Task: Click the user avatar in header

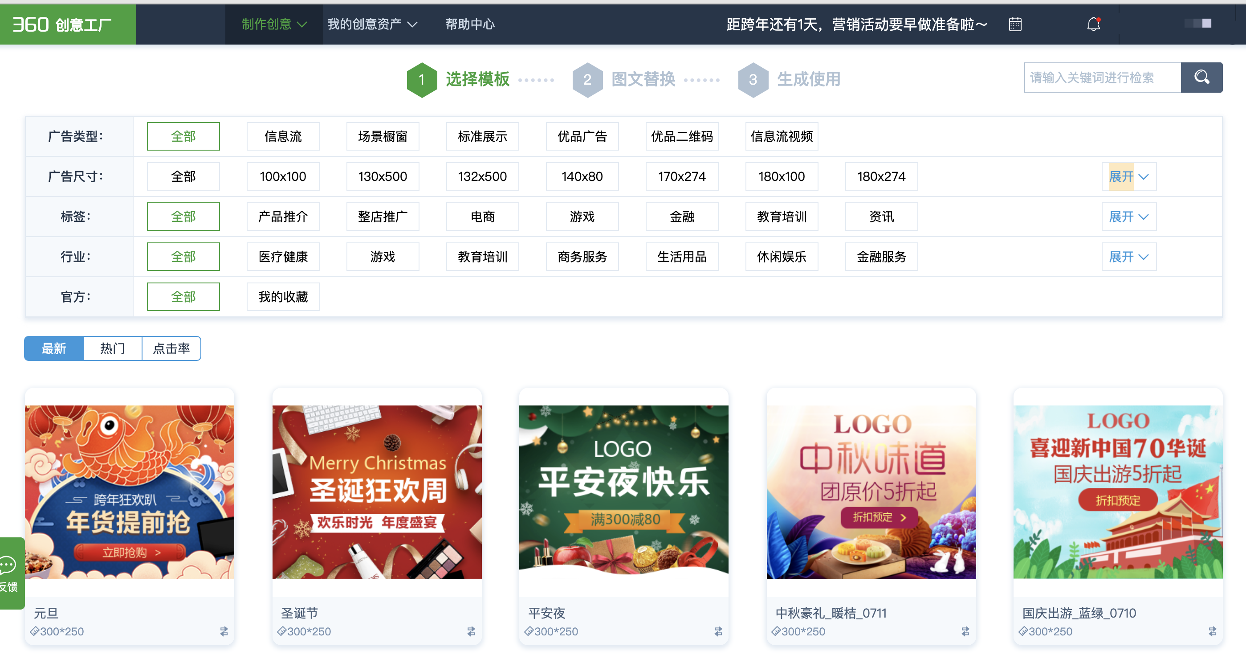Action: click(1199, 24)
